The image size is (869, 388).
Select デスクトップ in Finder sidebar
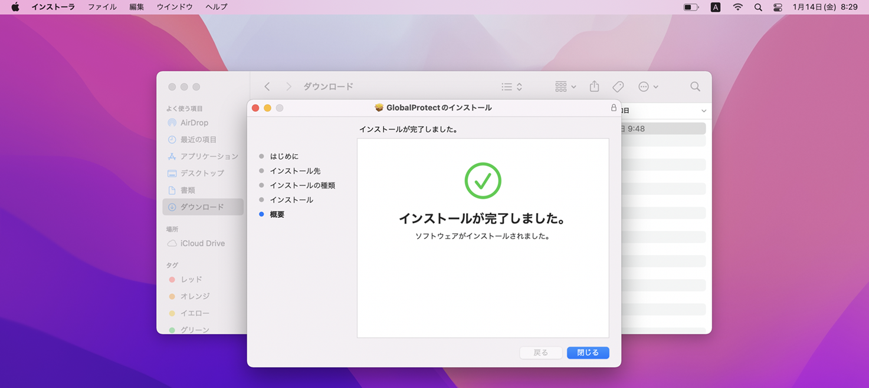[203, 173]
